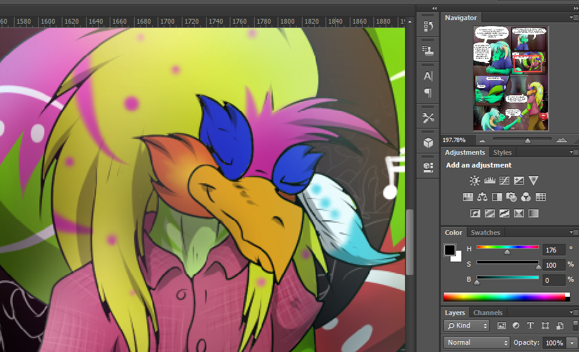Toggle the pixel layer filter
This screenshot has width=579, height=352.
pos(501,326)
